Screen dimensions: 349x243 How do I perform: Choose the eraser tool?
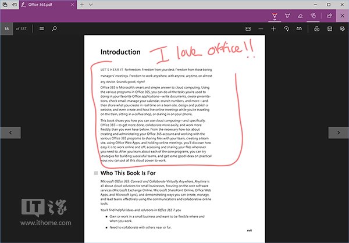pyautogui.click(x=300, y=16)
